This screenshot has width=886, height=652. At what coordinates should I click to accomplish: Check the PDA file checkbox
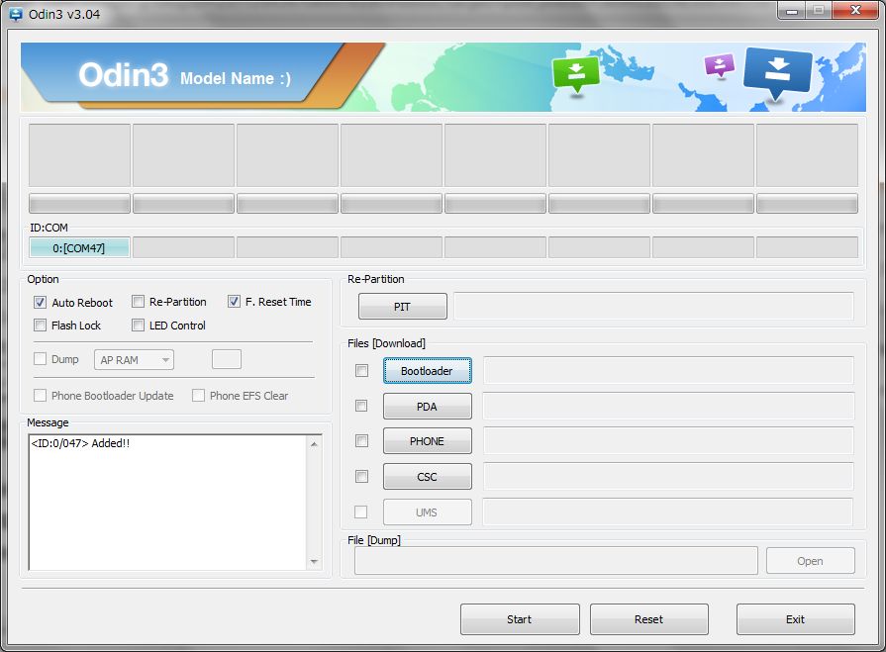pos(361,406)
